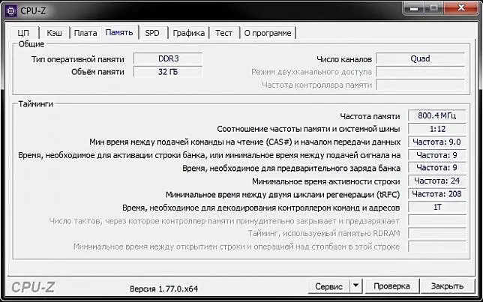483x302 pixels.
Task: Go to the SPD tab
Action: pos(152,33)
